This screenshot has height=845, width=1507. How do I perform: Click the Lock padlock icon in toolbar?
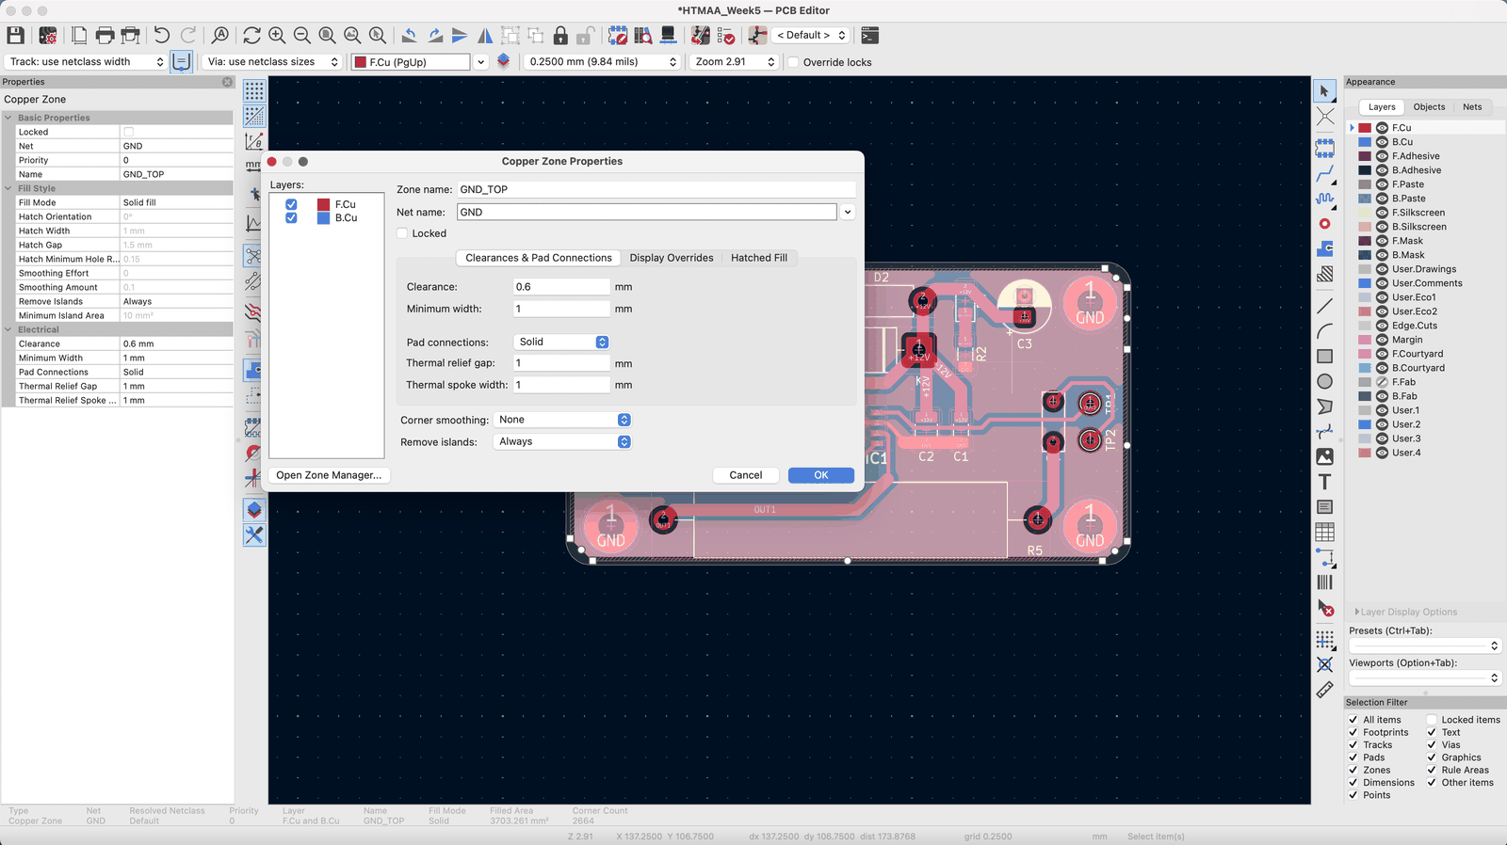pos(560,36)
